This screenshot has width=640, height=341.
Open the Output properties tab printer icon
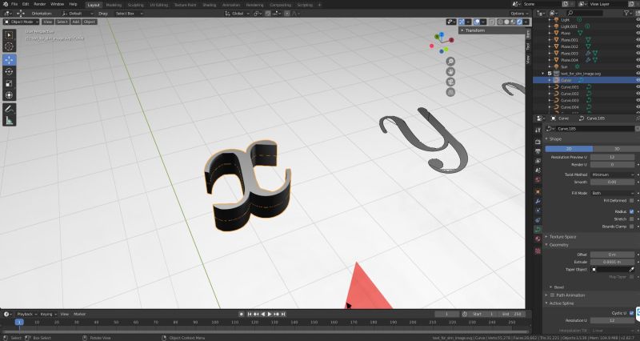click(x=538, y=151)
